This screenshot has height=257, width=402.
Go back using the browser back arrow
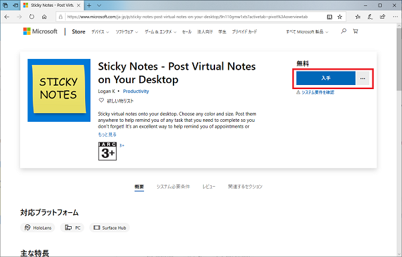pos(7,17)
